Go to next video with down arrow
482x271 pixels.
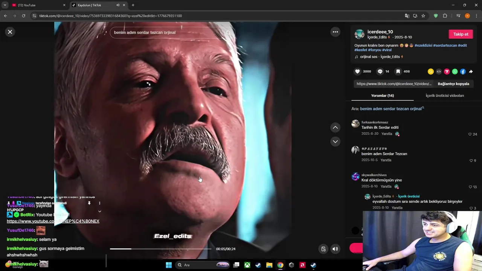coord(335,142)
